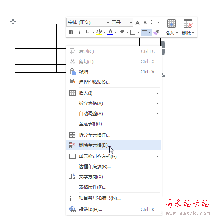Toggle Italic formatting in mini toolbar
Screen dimensions: 210x219
(80, 32)
